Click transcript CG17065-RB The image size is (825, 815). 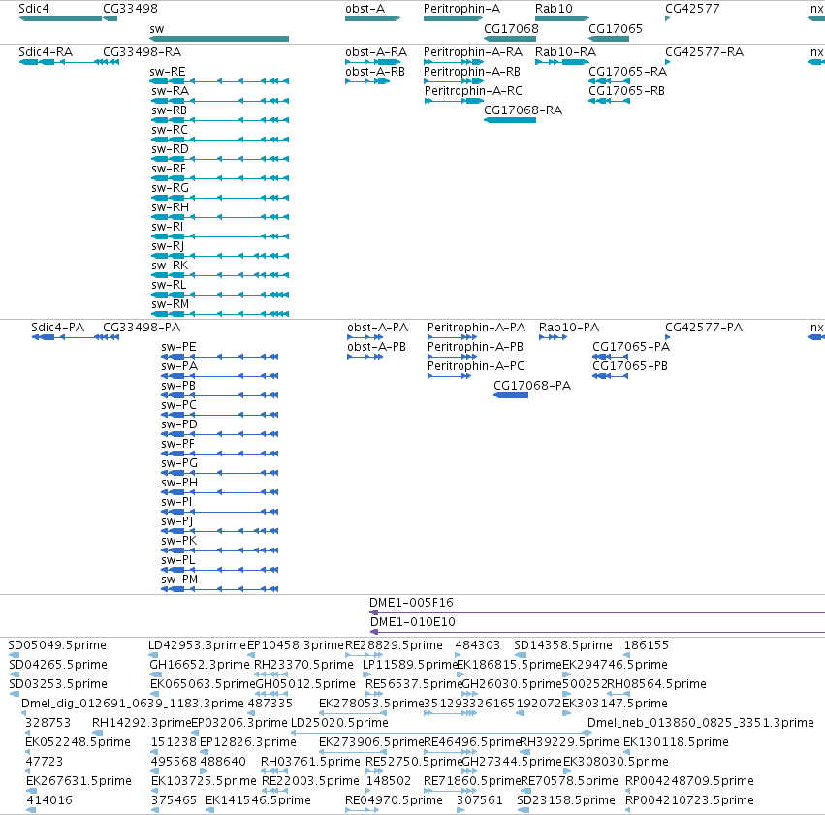coord(609,101)
